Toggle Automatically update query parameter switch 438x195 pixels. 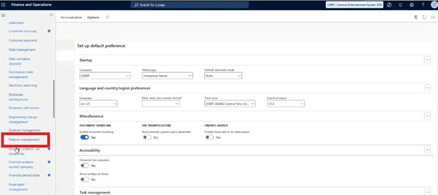click(147, 138)
